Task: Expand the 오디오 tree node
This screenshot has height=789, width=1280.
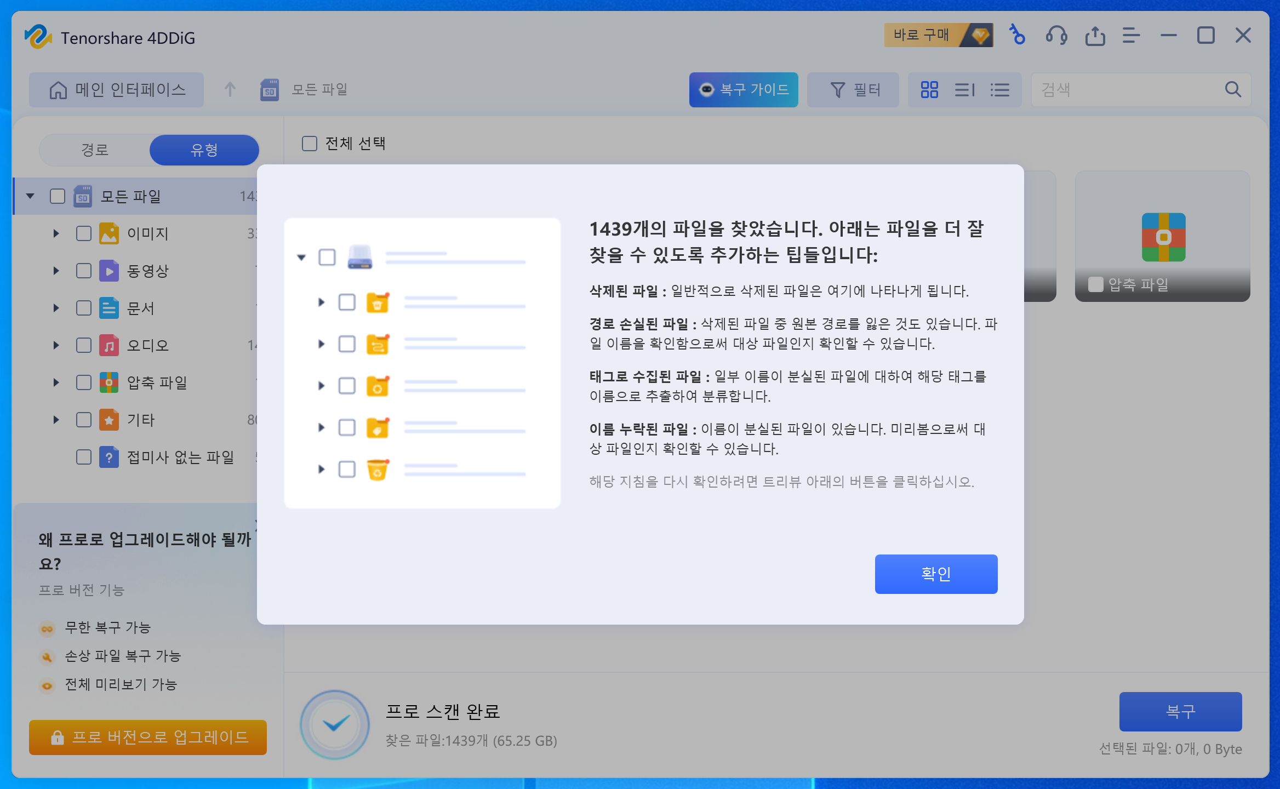Action: point(56,345)
